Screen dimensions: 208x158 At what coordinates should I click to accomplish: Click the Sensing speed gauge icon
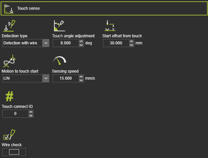point(59,60)
